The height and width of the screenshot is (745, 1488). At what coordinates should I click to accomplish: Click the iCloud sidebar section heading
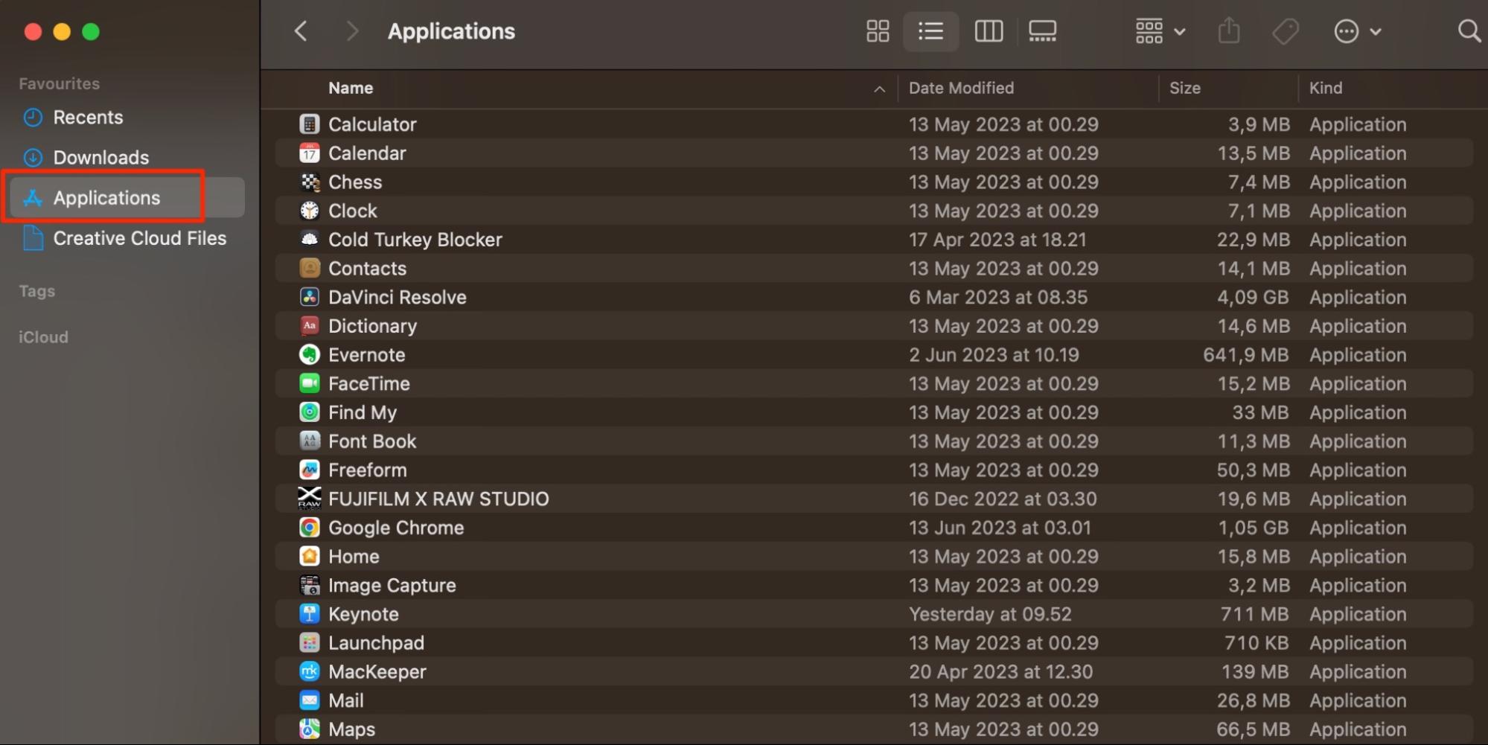[x=43, y=337]
